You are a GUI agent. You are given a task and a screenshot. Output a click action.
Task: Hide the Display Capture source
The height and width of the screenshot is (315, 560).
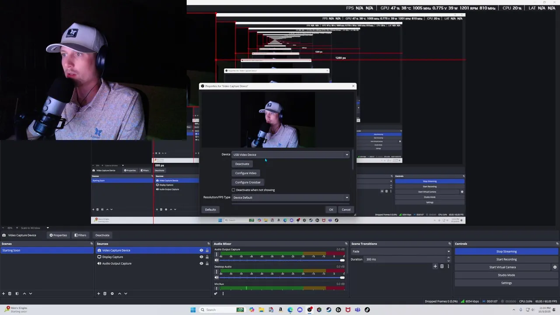click(201, 257)
